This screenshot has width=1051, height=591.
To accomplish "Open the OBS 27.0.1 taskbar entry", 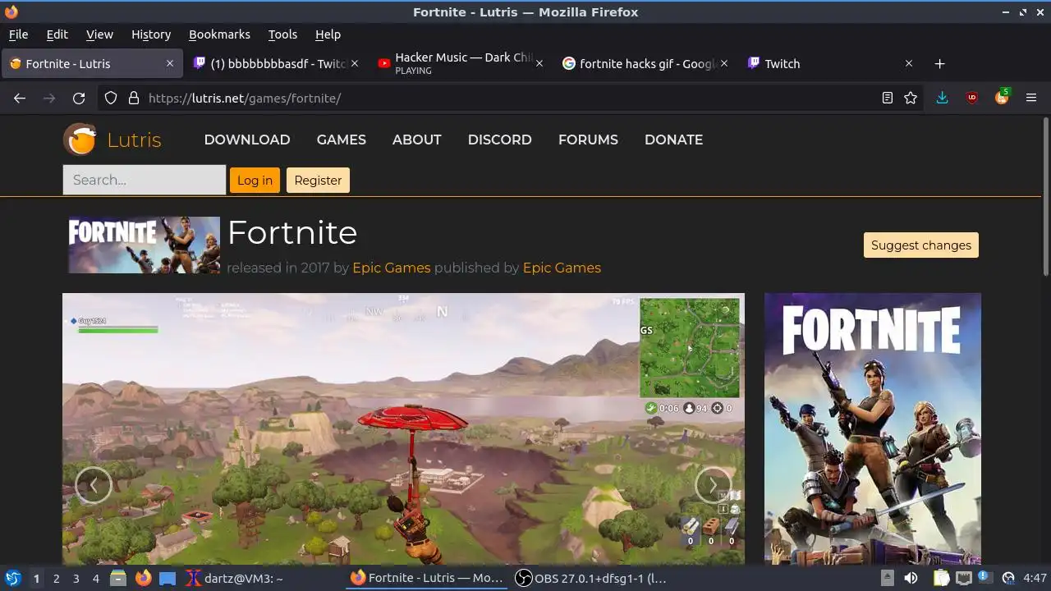I will [590, 578].
